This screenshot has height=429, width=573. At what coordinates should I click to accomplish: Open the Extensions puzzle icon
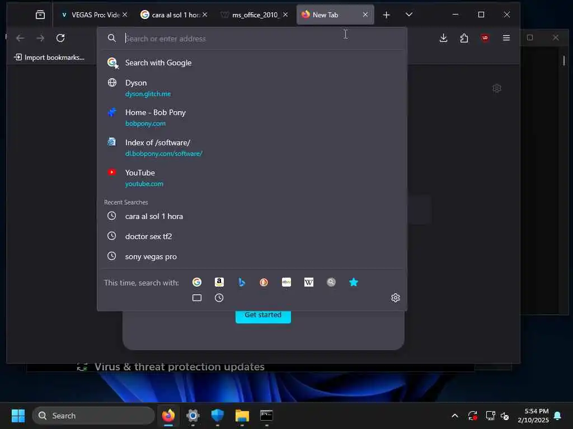[x=464, y=38]
